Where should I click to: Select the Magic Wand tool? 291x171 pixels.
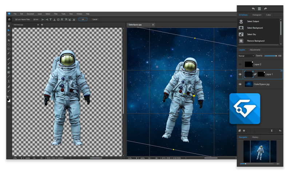coord(9,53)
